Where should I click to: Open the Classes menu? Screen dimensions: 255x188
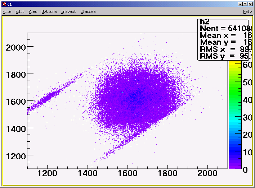[x=88, y=11]
